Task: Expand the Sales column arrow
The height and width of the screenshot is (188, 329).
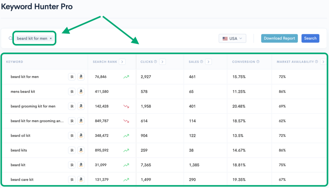Action: [209, 62]
